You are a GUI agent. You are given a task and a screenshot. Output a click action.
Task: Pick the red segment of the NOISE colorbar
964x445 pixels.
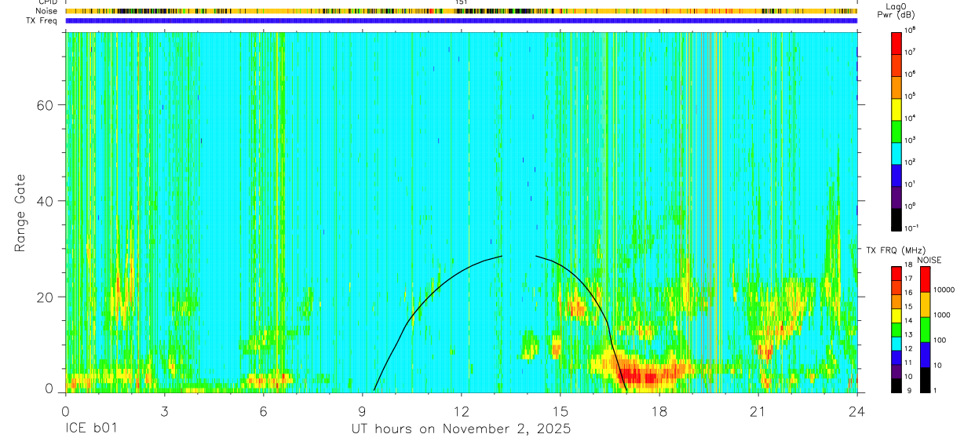click(x=924, y=279)
